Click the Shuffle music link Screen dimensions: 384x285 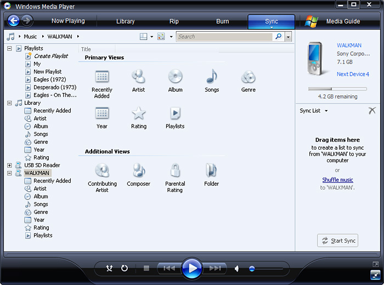[337, 180]
